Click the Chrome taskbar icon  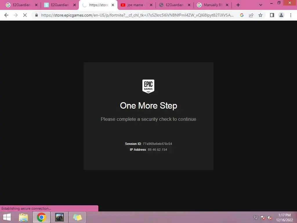pyautogui.click(x=41, y=217)
